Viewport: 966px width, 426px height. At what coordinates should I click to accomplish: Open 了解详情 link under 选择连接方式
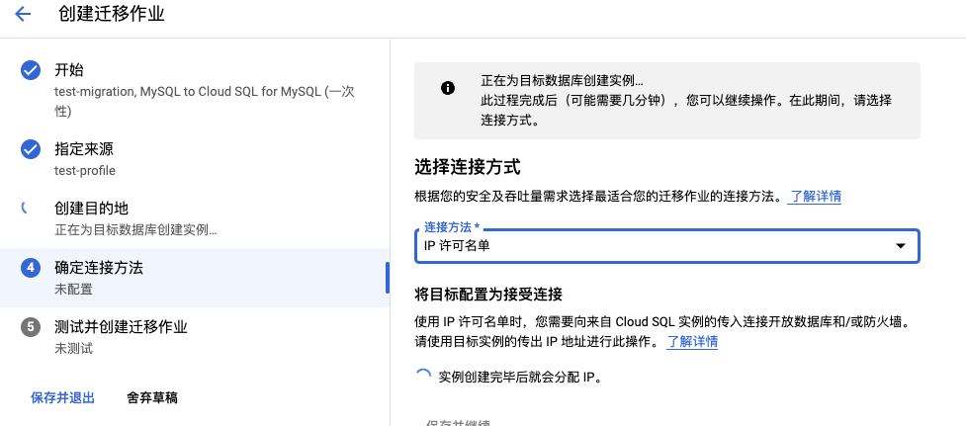click(815, 196)
